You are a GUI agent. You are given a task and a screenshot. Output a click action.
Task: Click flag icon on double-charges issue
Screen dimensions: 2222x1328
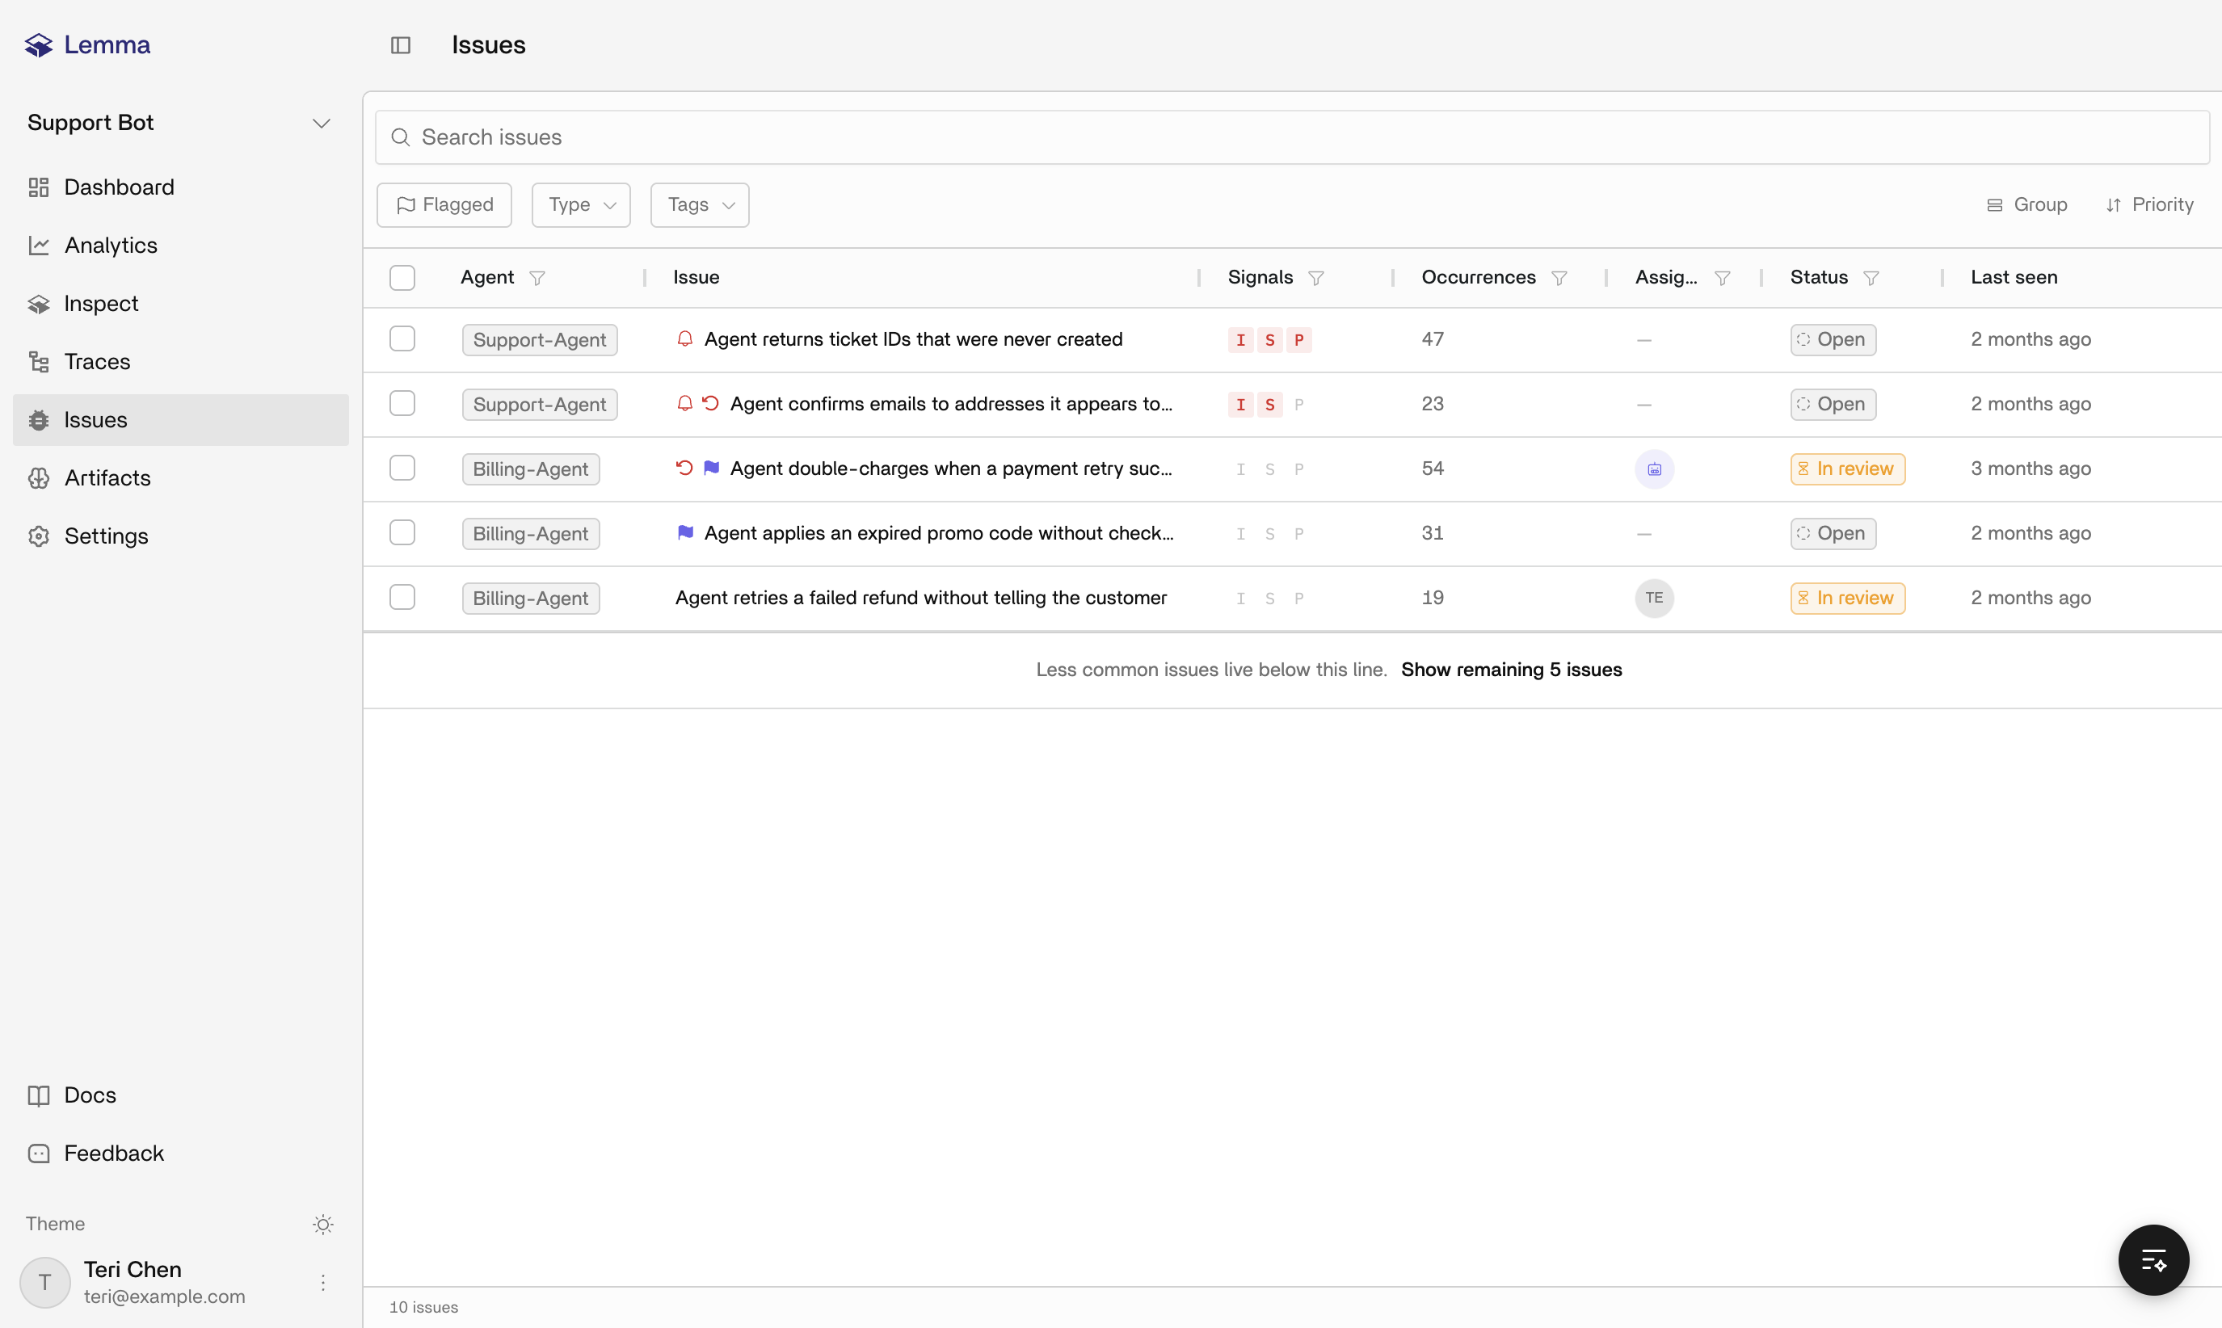[x=711, y=468]
